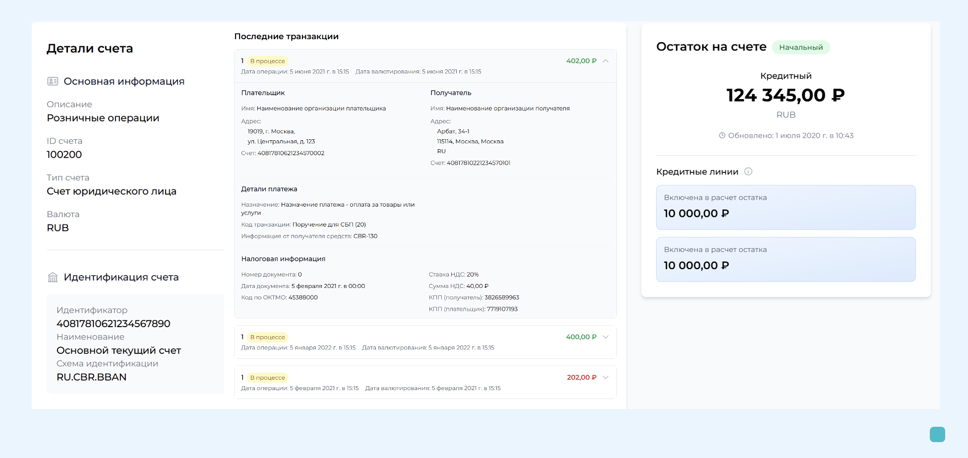Select the first 10 000,00 ₽ credit line card
This screenshot has width=968, height=458.
coord(786,207)
